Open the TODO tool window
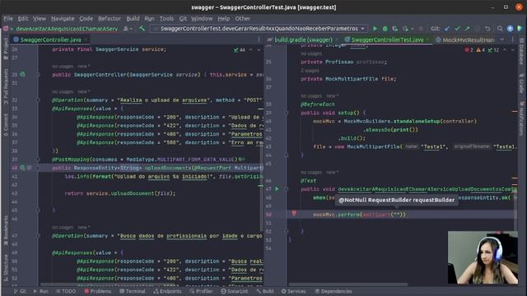Image resolution: width=527 pixels, height=296 pixels. point(66,291)
